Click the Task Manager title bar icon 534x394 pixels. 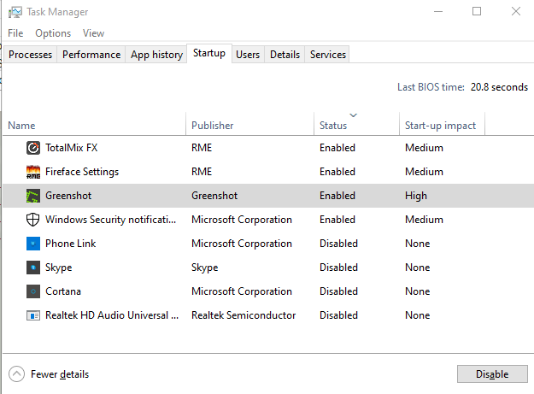click(15, 12)
